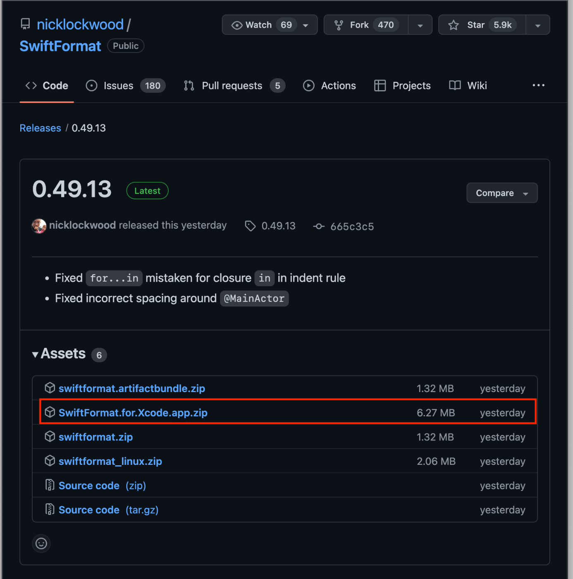The image size is (573, 579).
Task: Click the Fork count 470
Action: coord(386,25)
